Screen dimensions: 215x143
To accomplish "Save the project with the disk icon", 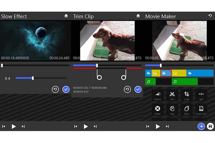I will coord(210,126).
